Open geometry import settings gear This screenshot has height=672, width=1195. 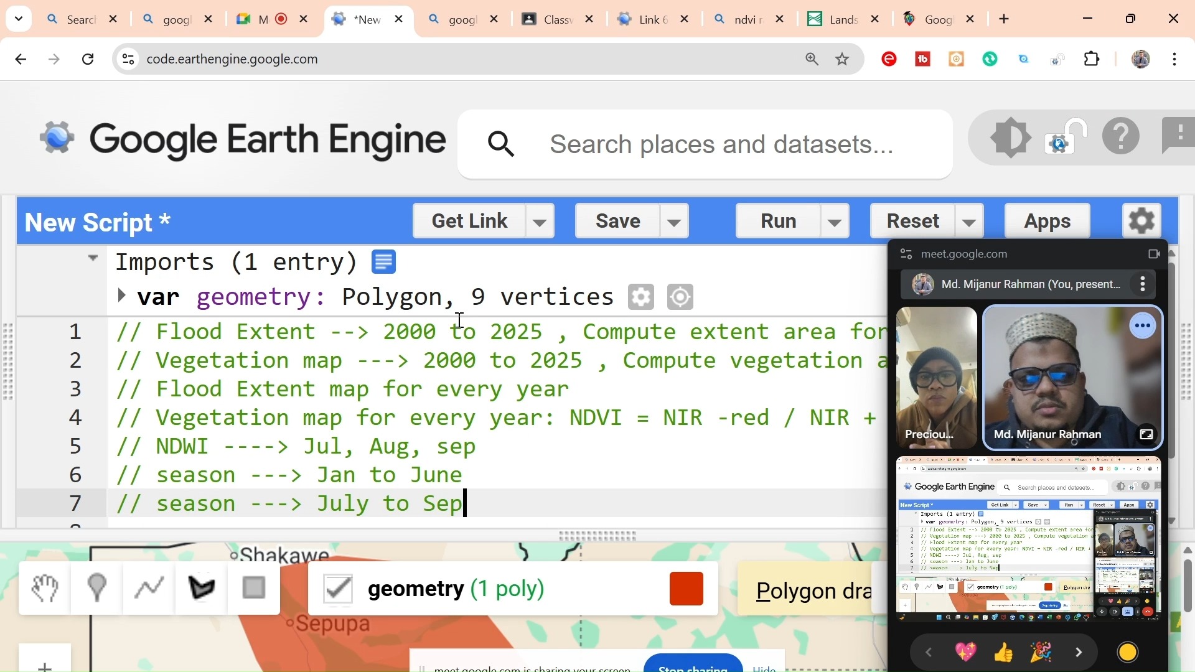[x=641, y=297]
